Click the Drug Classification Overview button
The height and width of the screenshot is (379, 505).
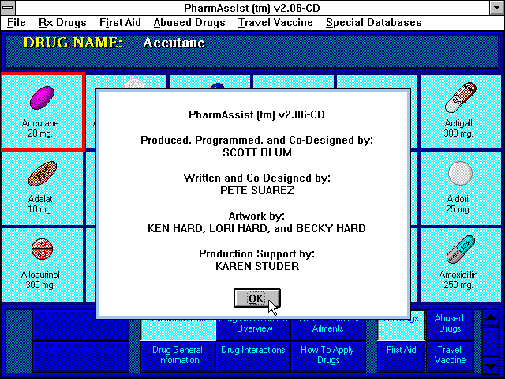253,328
